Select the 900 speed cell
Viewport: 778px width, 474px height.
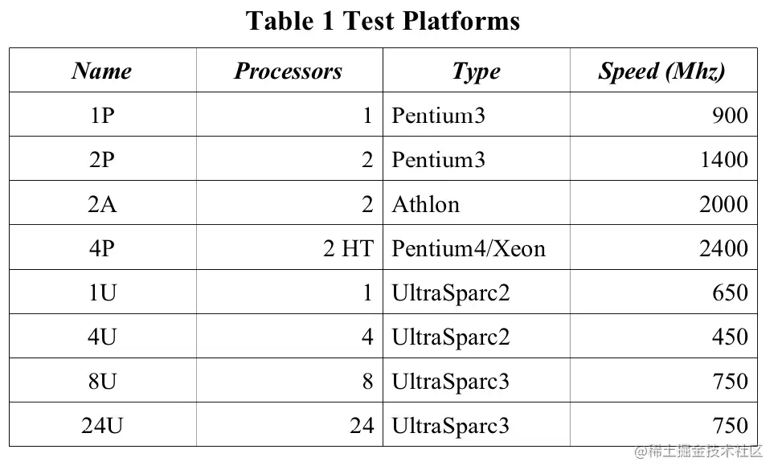[x=729, y=116]
